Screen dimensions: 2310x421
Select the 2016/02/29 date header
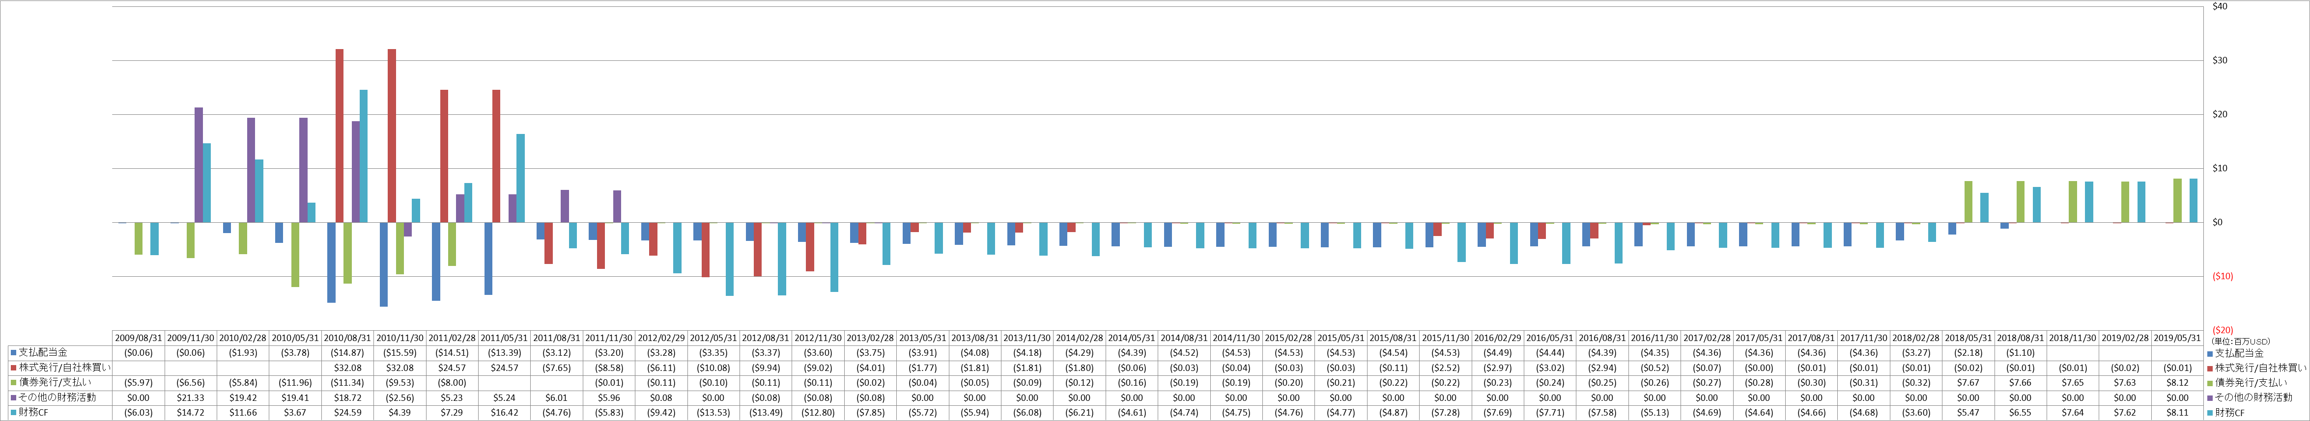pyautogui.click(x=1498, y=339)
